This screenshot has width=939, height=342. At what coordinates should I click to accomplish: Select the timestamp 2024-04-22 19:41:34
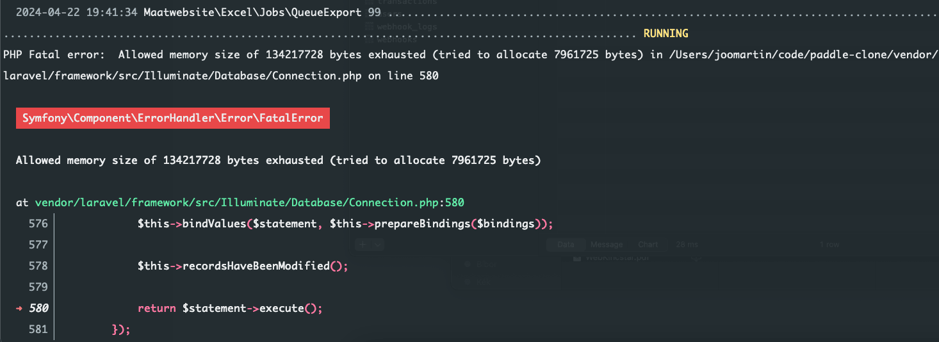76,13
